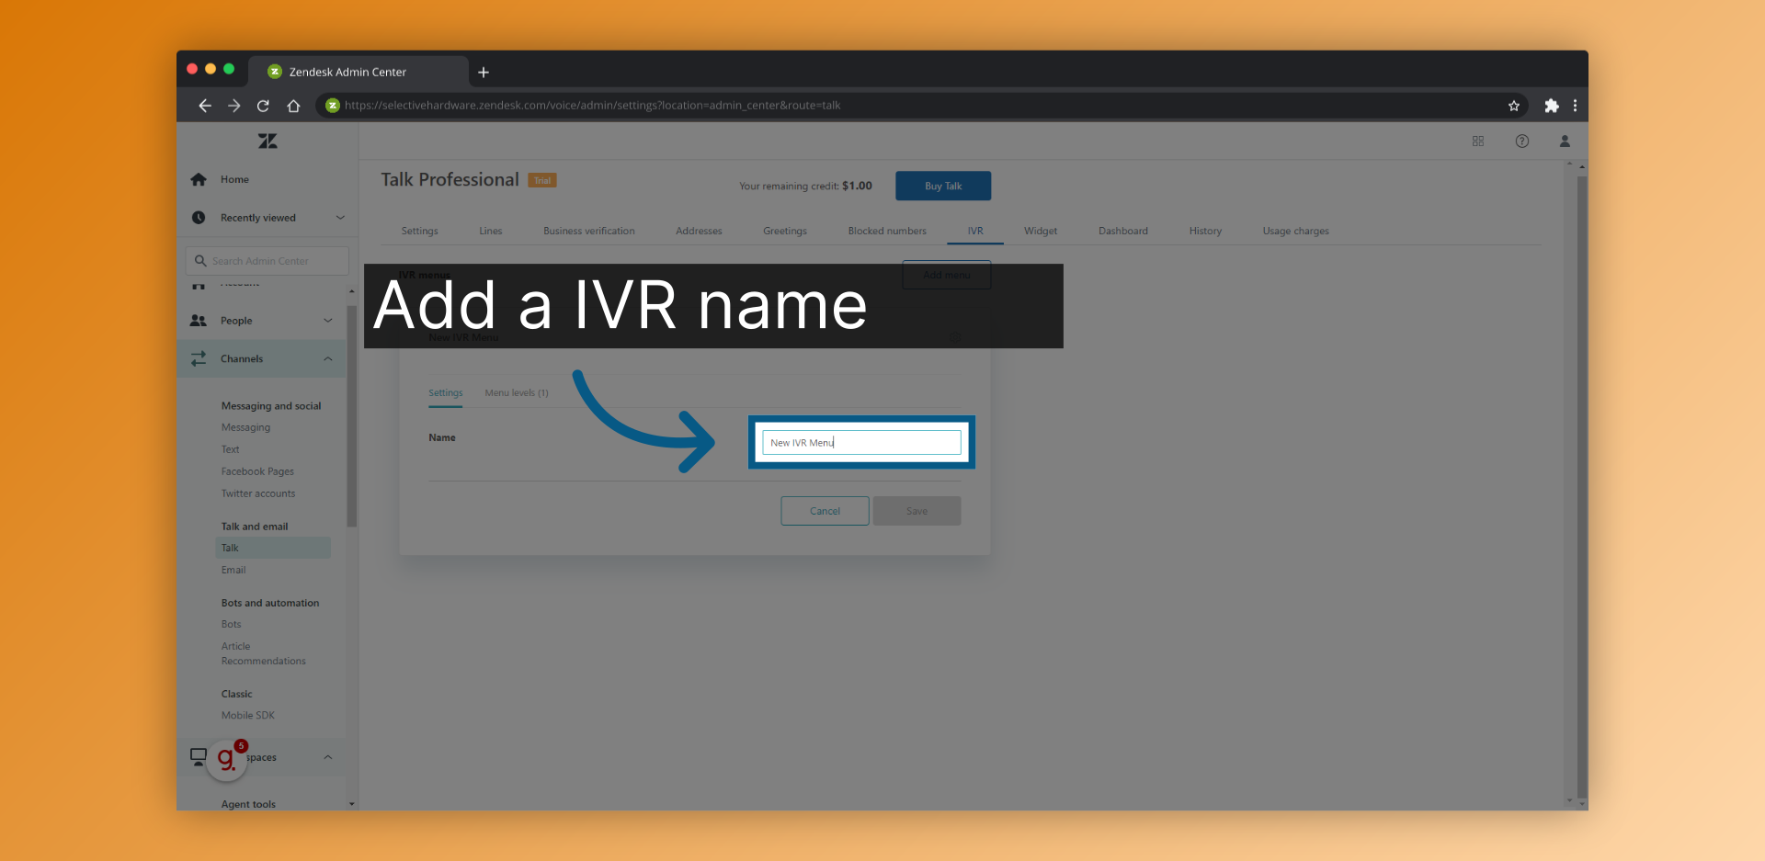Open the Blocked numbers tab
The image size is (1765, 861).
point(887,231)
